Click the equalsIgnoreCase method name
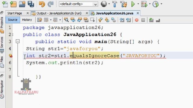The image size is (193, 108). pyautogui.click(x=94, y=56)
